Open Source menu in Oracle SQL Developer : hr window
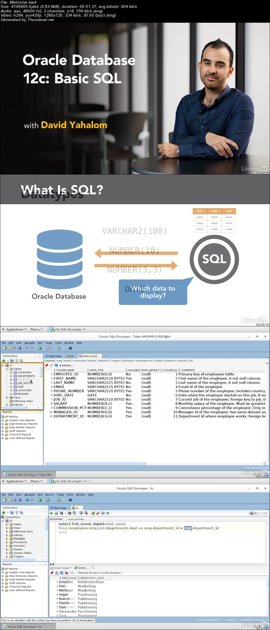The image size is (270, 630). 49,495
